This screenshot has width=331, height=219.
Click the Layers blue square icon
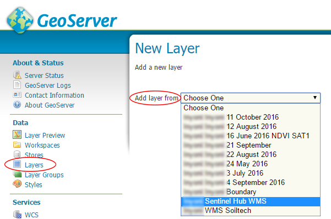tap(17, 165)
